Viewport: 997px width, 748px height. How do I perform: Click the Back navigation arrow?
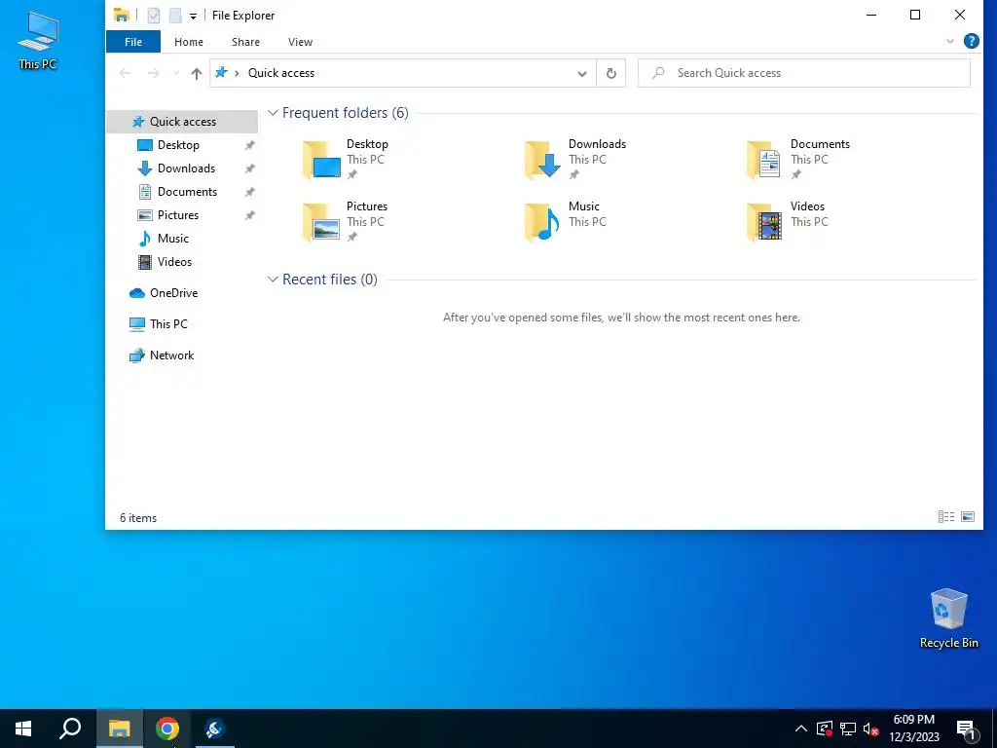[126, 73]
